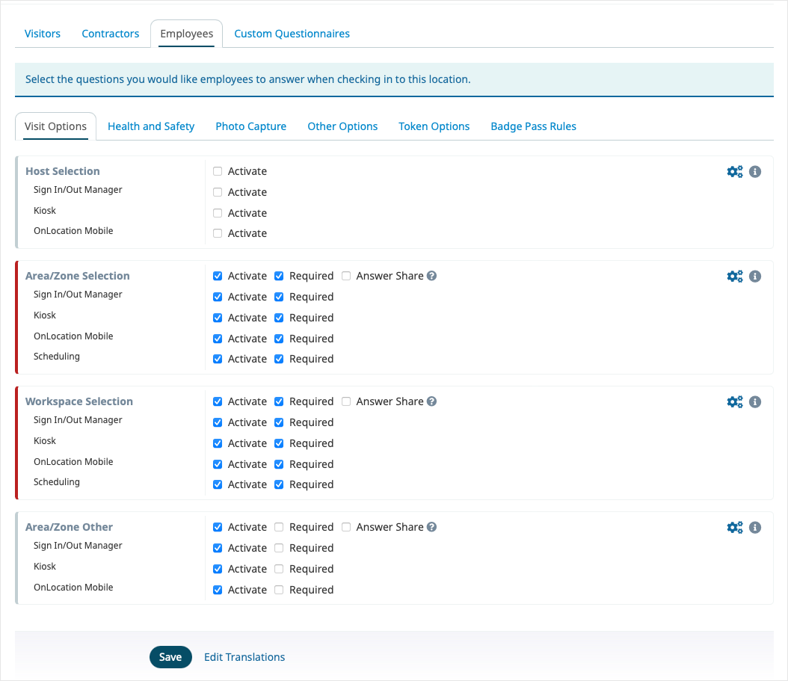Viewport: 788px width, 681px height.
Task: Switch to the Contractors tab
Action: point(111,34)
